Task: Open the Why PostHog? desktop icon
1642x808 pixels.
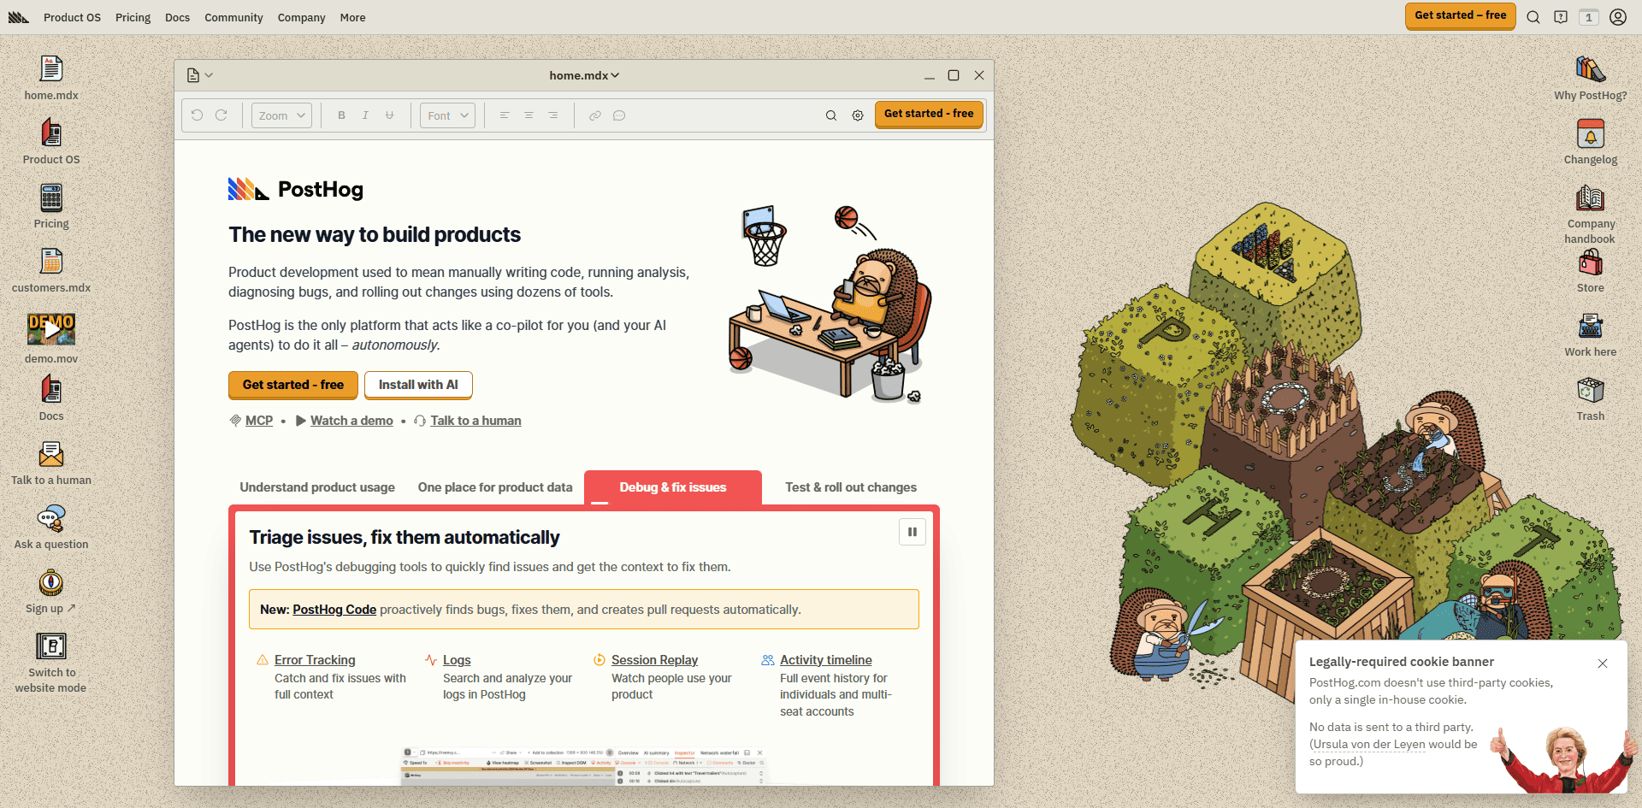Action: coord(1591,78)
